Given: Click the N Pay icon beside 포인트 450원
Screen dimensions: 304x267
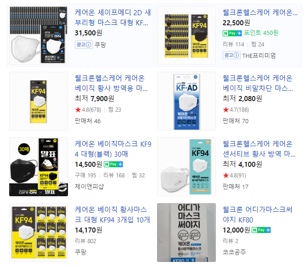Looking at the screenshot, I should pyautogui.click(x=232, y=33).
